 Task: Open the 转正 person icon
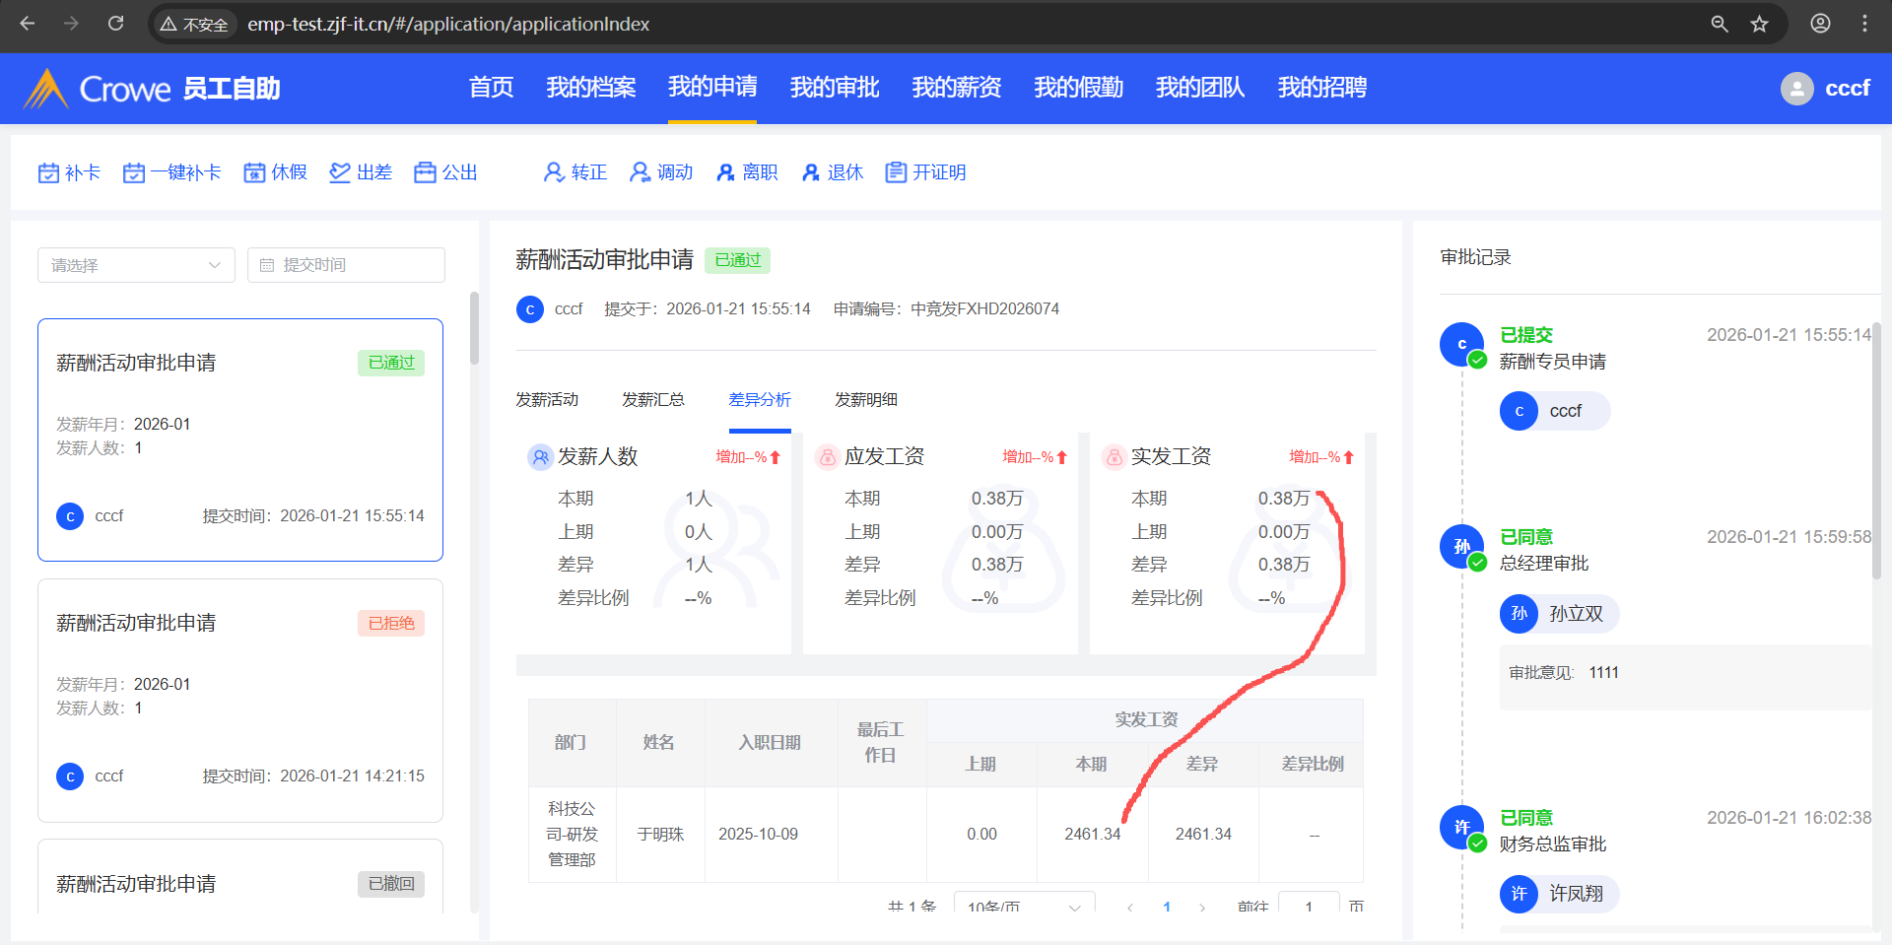click(x=554, y=173)
